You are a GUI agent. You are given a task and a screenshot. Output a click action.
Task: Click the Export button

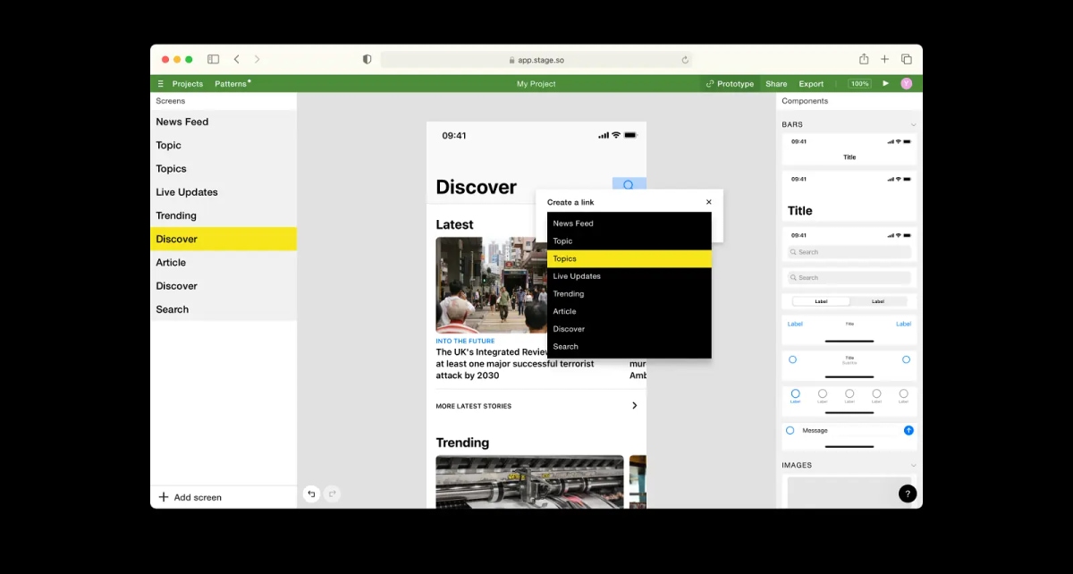(811, 84)
